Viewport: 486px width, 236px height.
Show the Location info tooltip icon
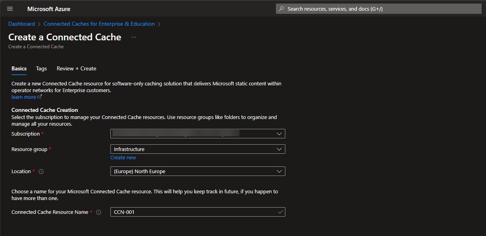point(41,172)
